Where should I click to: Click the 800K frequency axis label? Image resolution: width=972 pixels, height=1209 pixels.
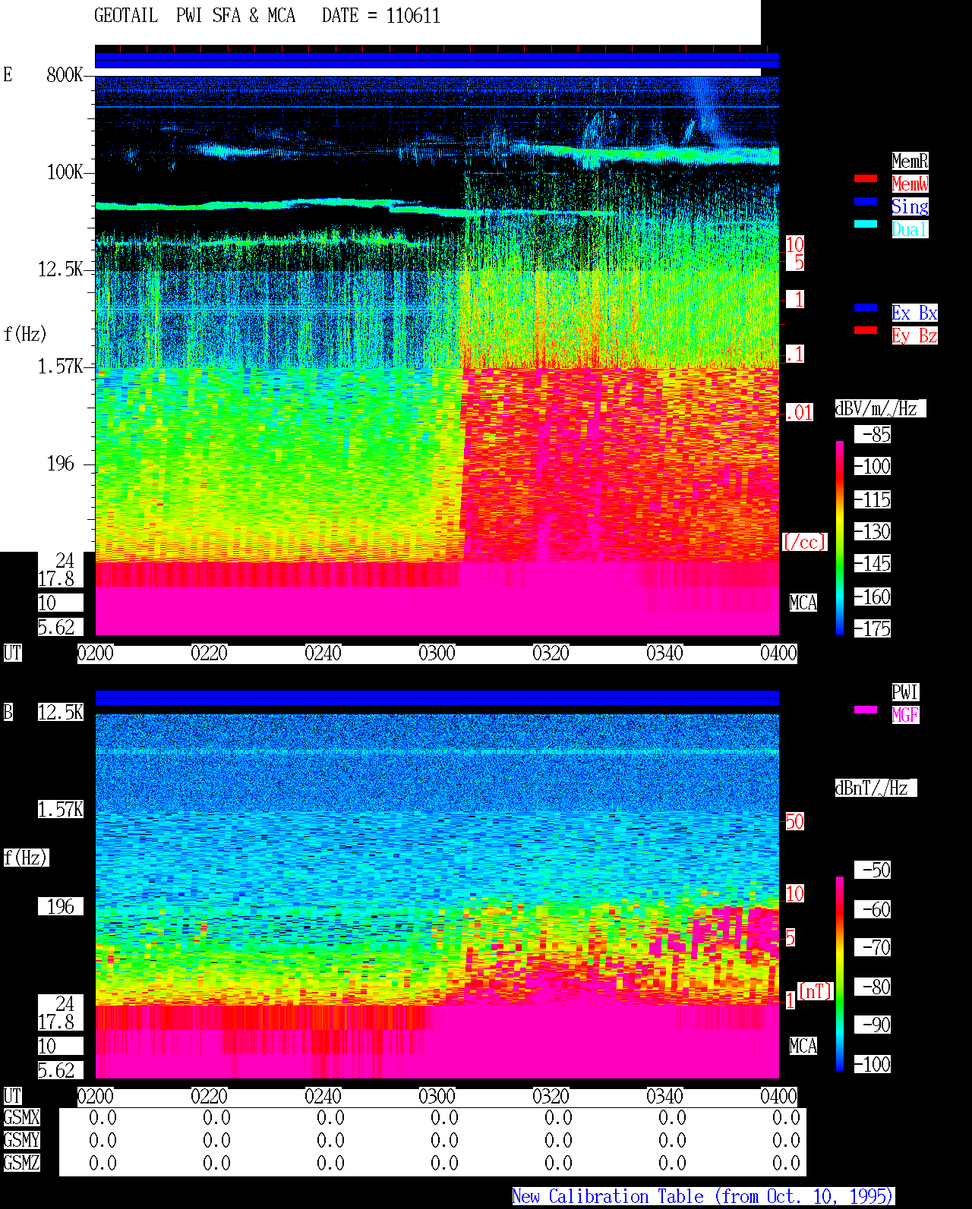65,75
